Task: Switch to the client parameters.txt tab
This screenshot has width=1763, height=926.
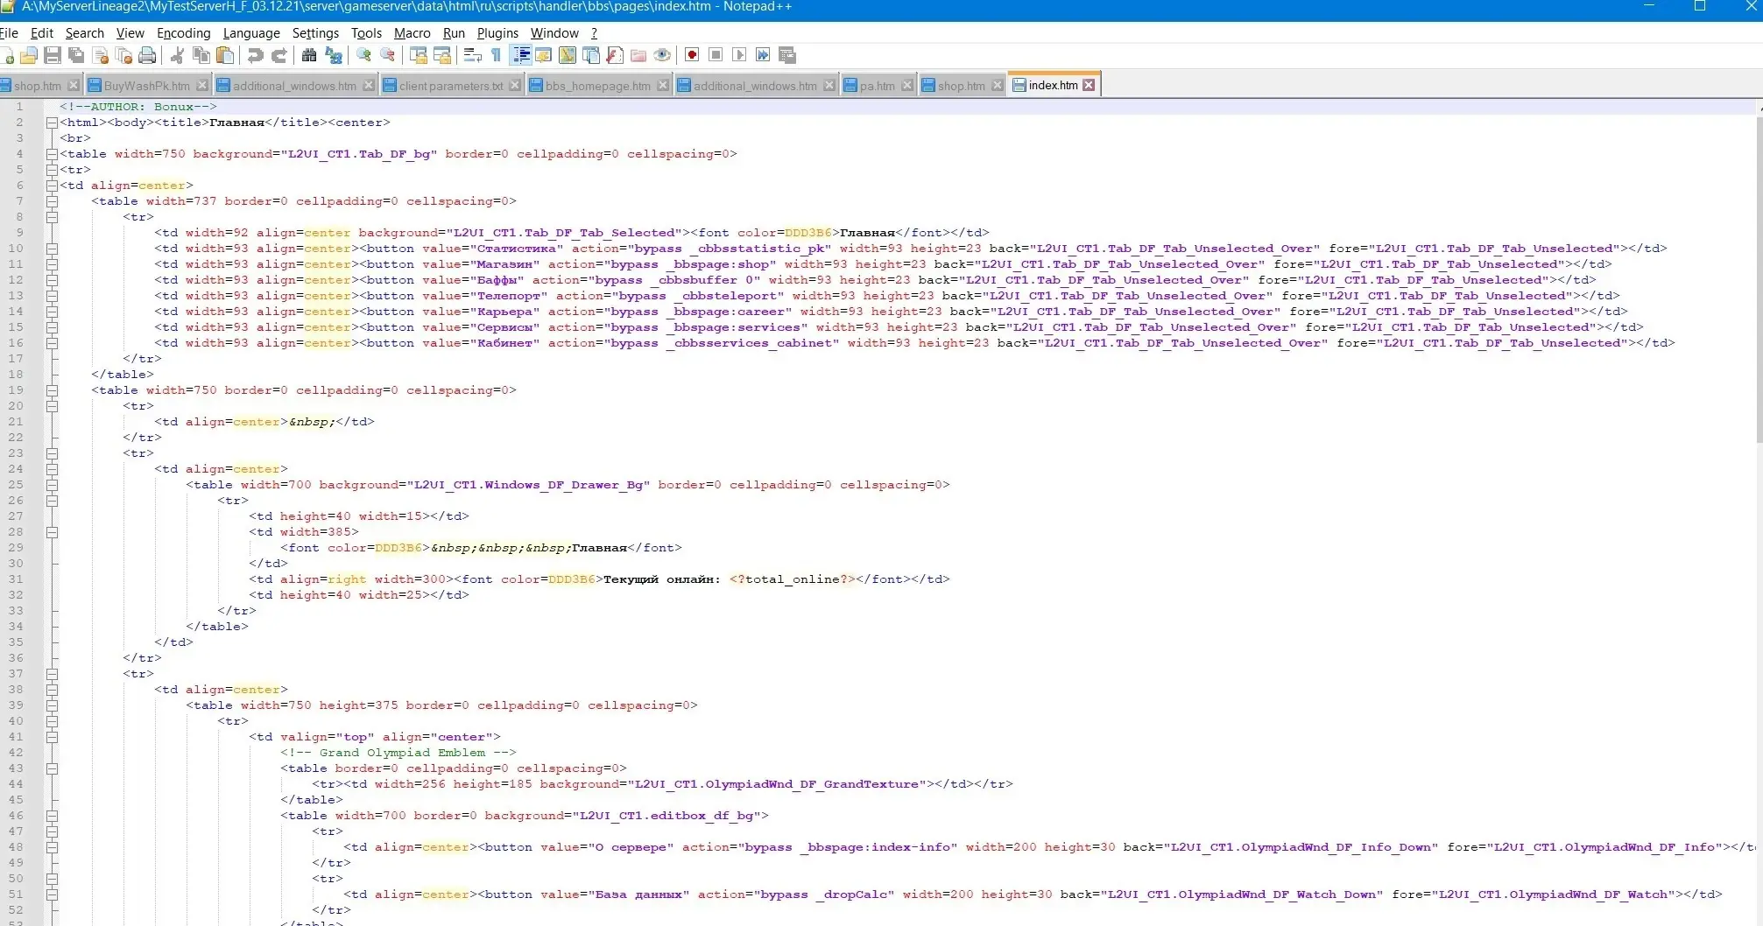Action: pyautogui.click(x=451, y=86)
